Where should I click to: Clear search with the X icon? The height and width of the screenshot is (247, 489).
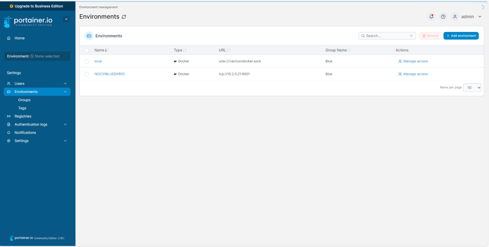coord(411,36)
